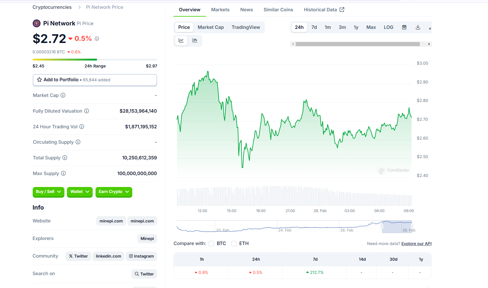Click the info icon beside price change
Screen dimensions: 488x288
97,39
